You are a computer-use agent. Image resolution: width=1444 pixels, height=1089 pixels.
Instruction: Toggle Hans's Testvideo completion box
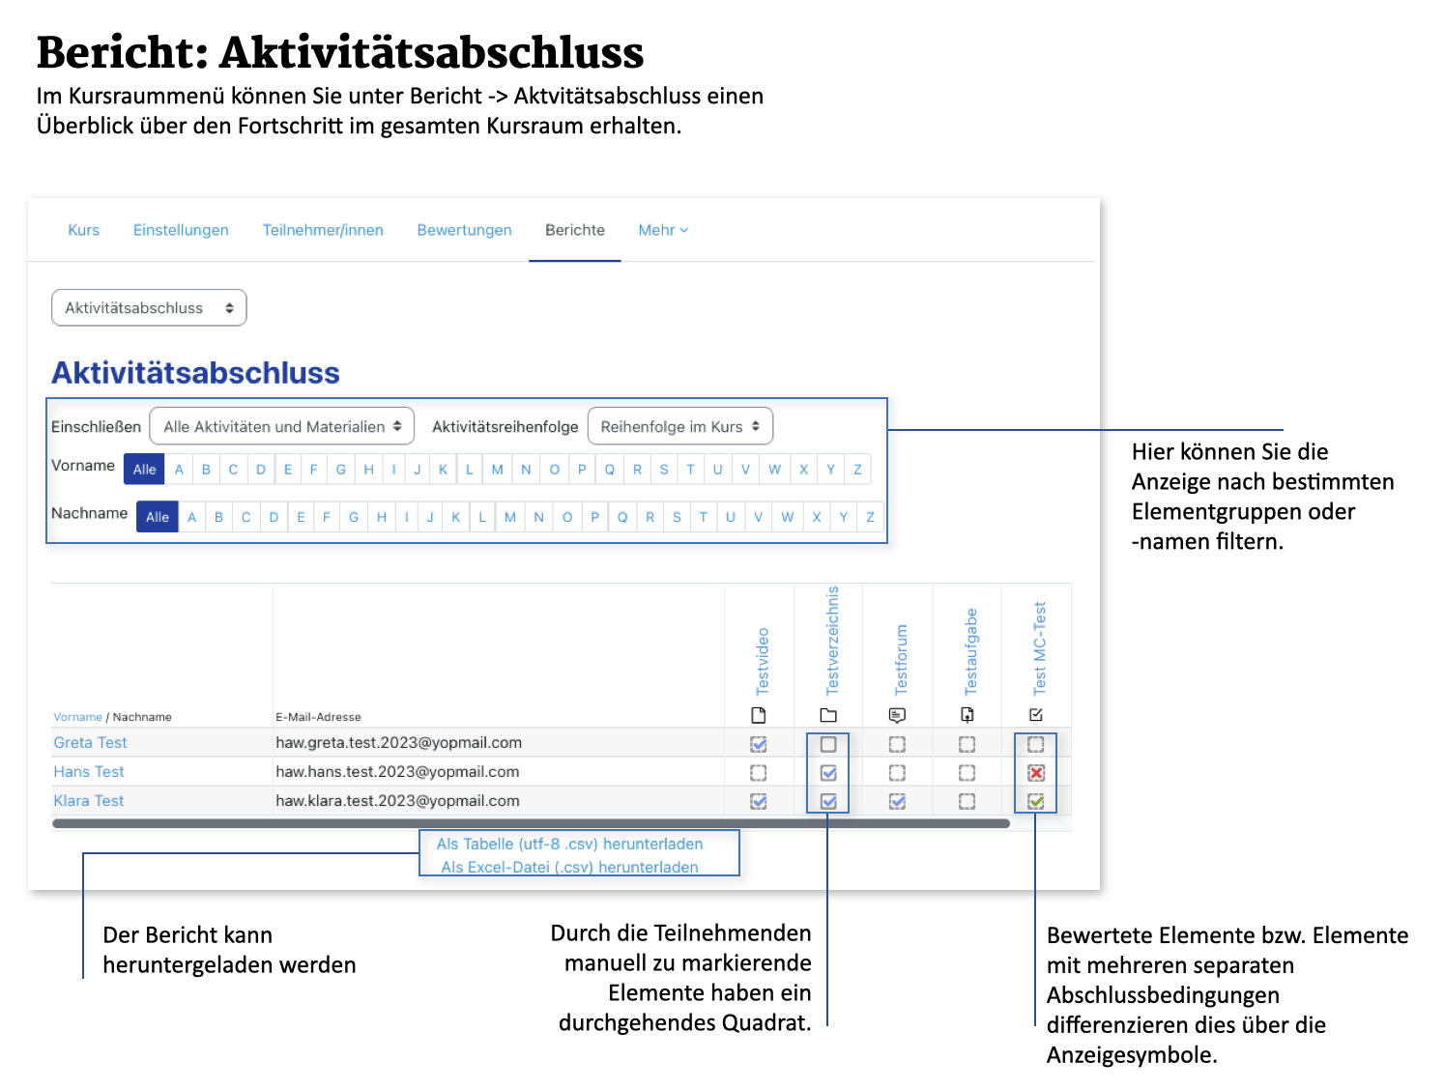(x=759, y=773)
